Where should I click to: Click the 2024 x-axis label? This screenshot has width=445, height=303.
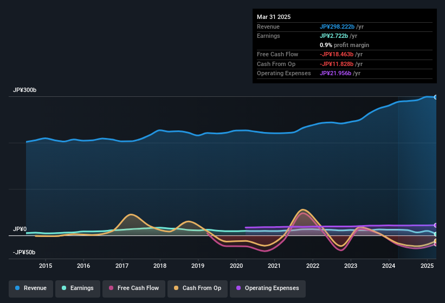389,266
